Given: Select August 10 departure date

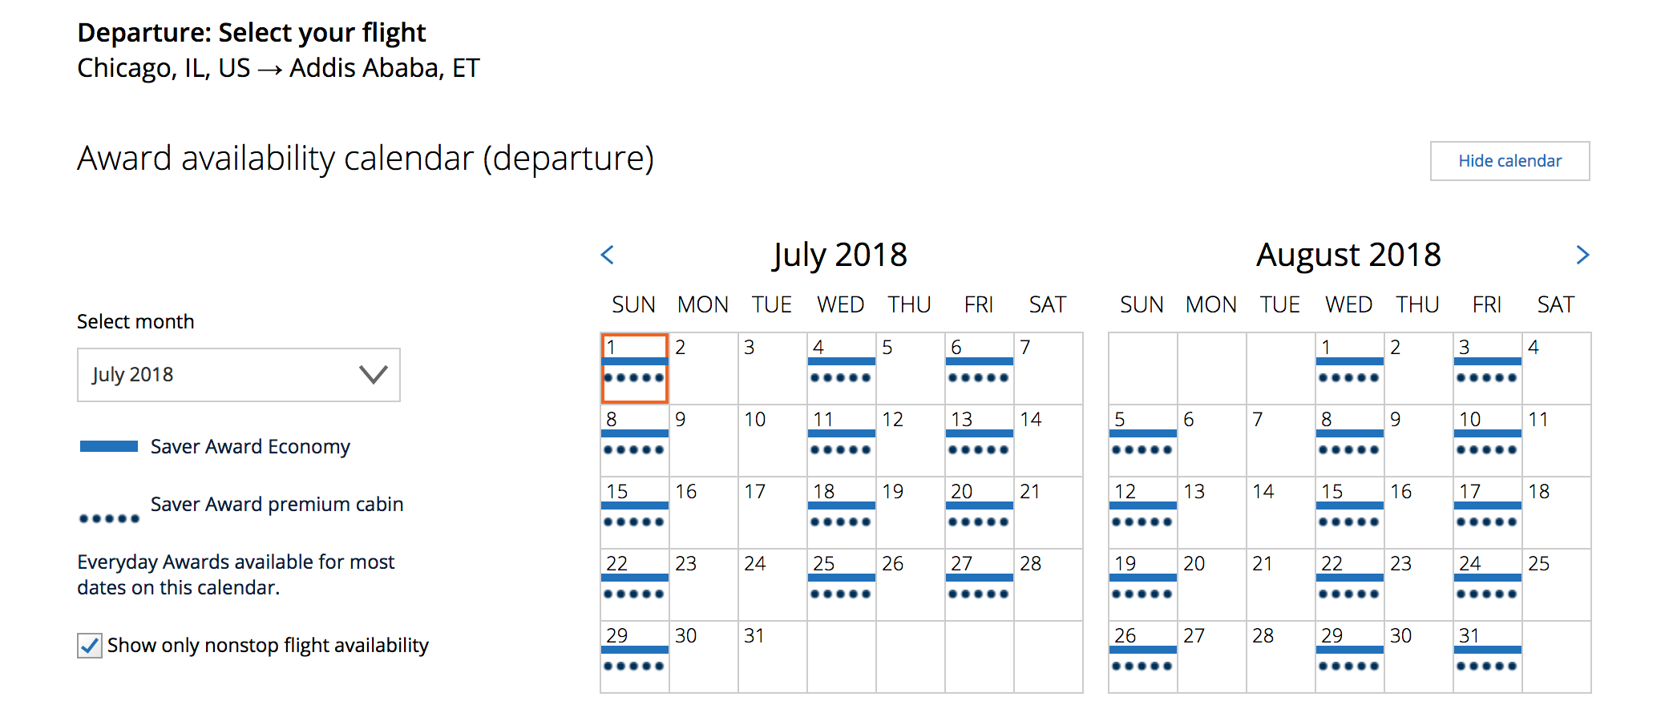Looking at the screenshot, I should [x=1487, y=440].
